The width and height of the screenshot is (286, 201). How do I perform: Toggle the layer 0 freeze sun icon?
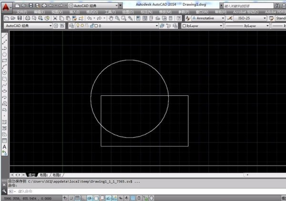(82, 26)
